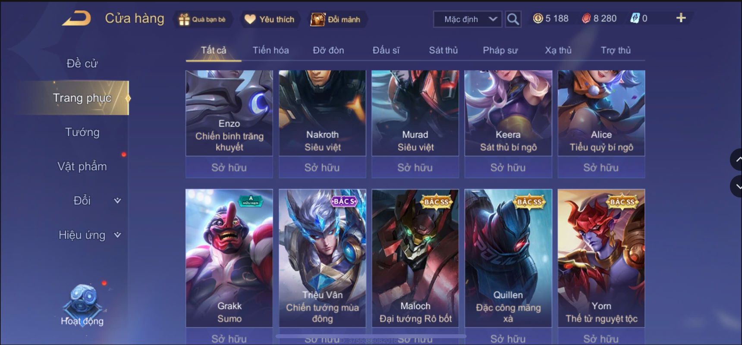Click the red gem balance 8 280
The image size is (742, 345).
coord(599,19)
